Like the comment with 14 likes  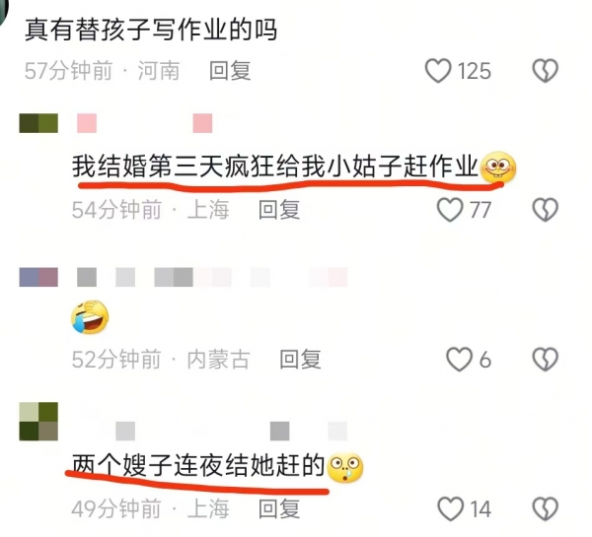tap(451, 508)
